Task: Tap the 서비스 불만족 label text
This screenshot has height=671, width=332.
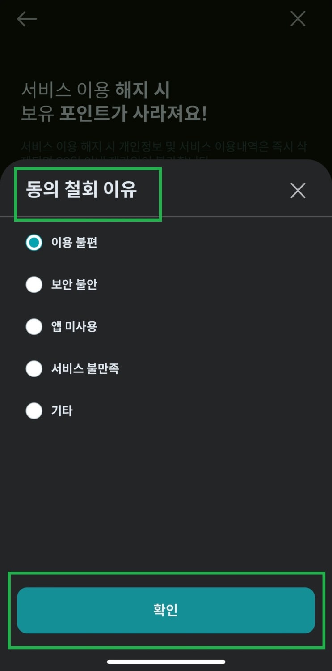Action: click(x=85, y=369)
